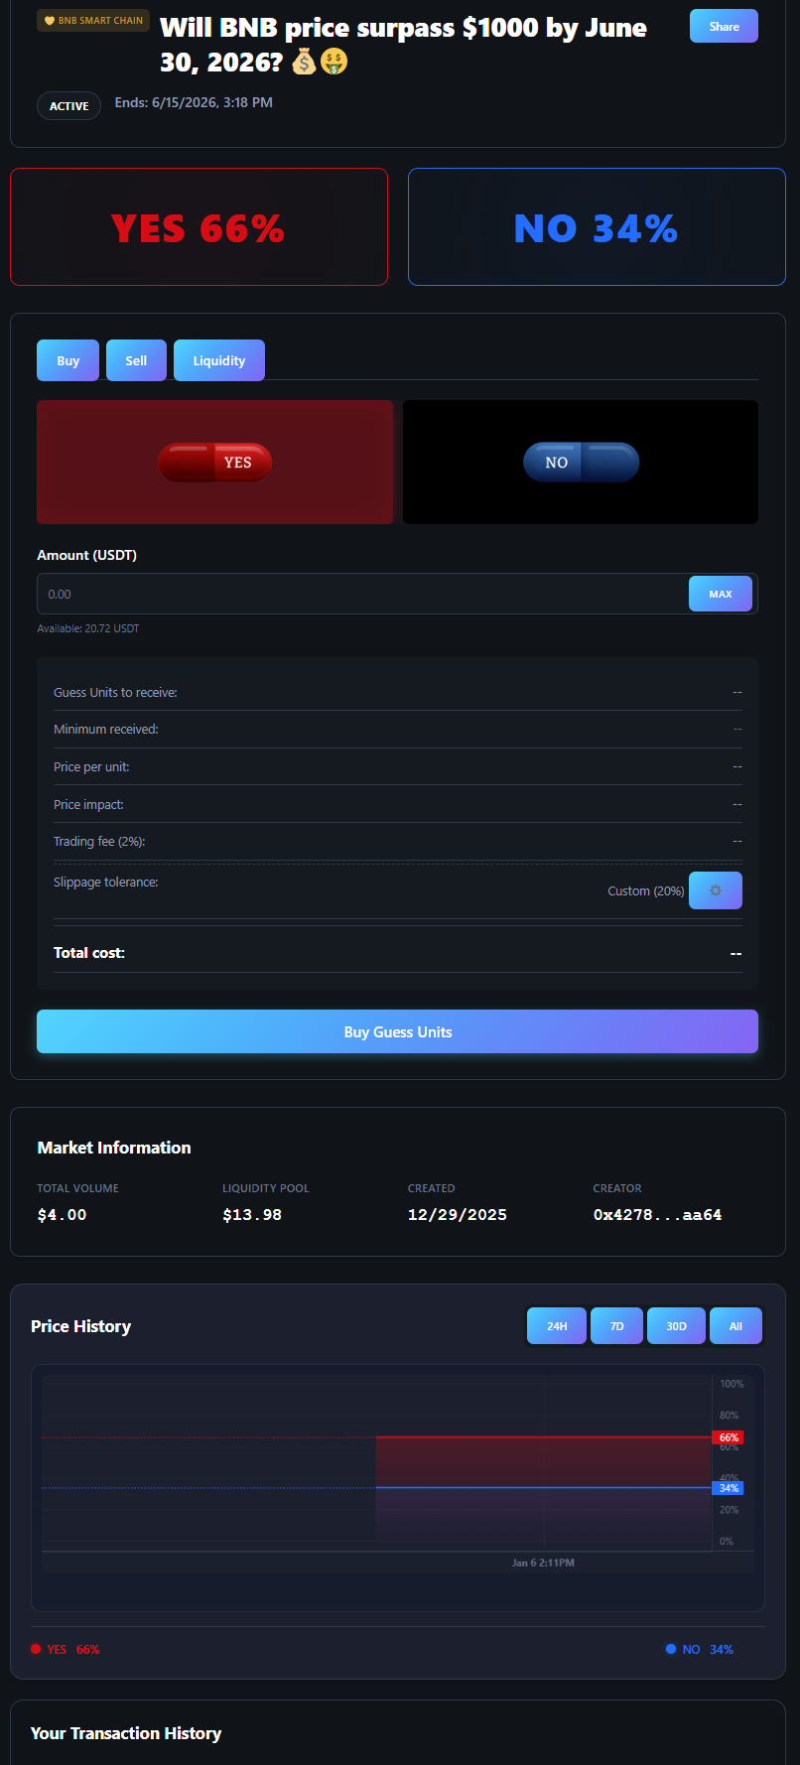Show 30D price history

click(x=676, y=1325)
